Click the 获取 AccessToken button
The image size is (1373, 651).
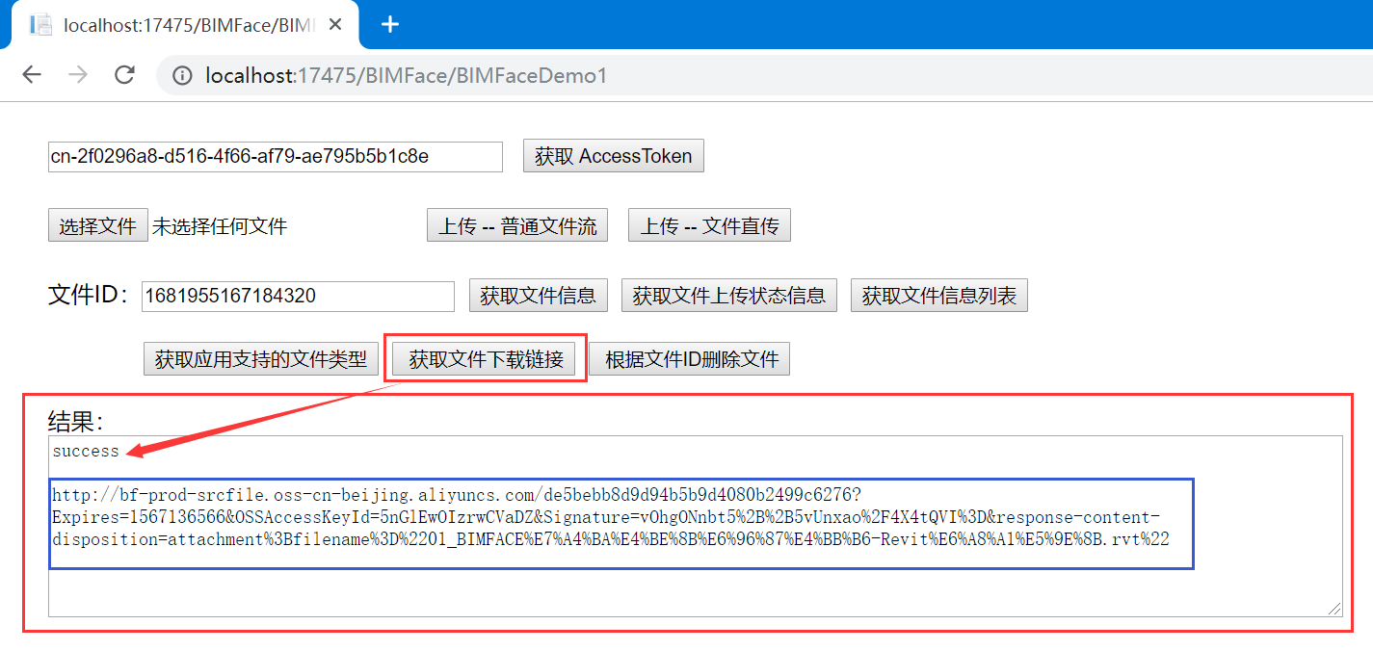pyautogui.click(x=613, y=155)
